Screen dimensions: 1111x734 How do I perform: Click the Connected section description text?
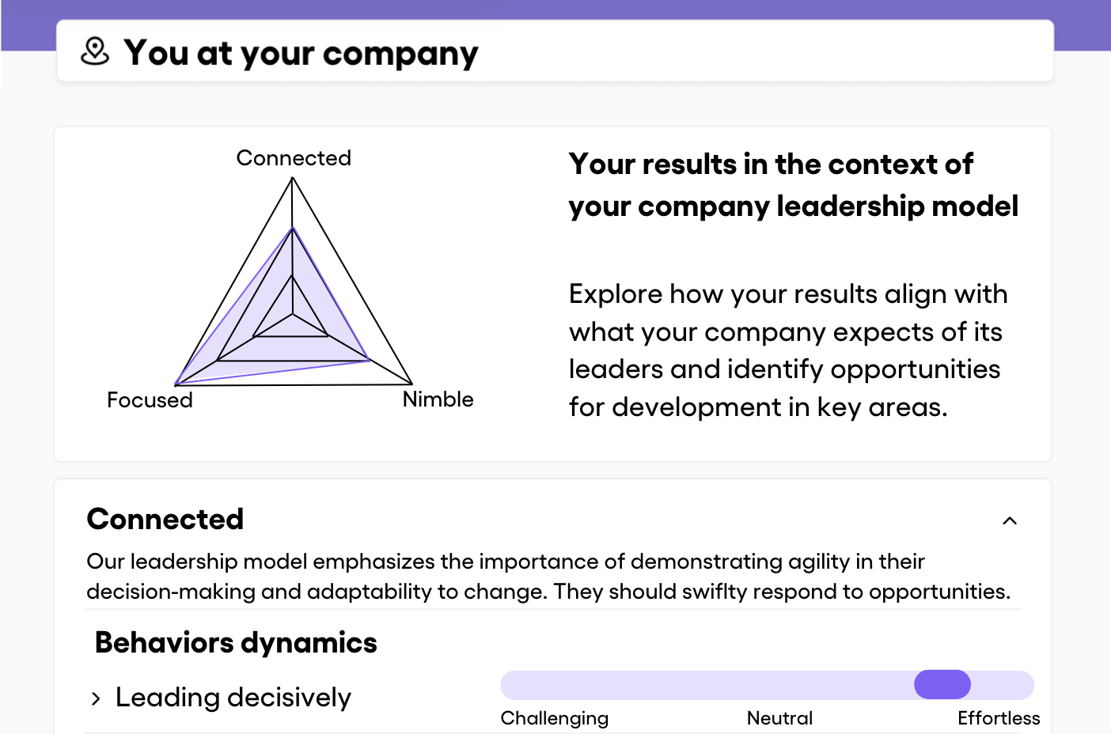tap(548, 577)
